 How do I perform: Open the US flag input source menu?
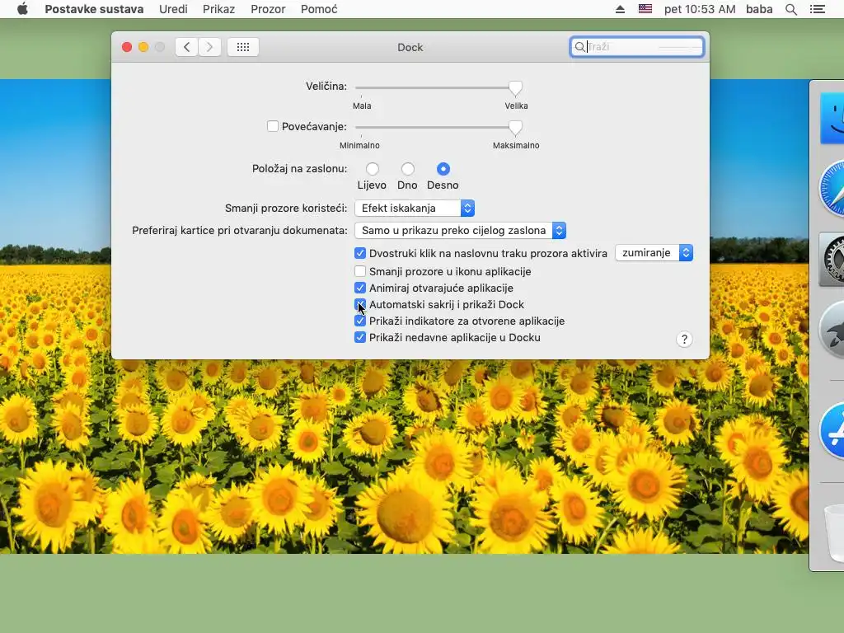pyautogui.click(x=645, y=9)
